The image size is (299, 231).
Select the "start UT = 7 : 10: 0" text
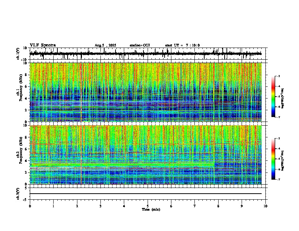point(182,45)
